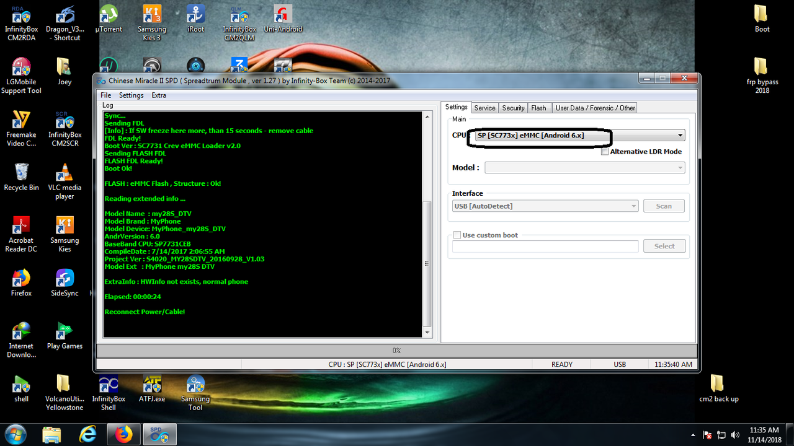Open the CPU selection dropdown

680,135
